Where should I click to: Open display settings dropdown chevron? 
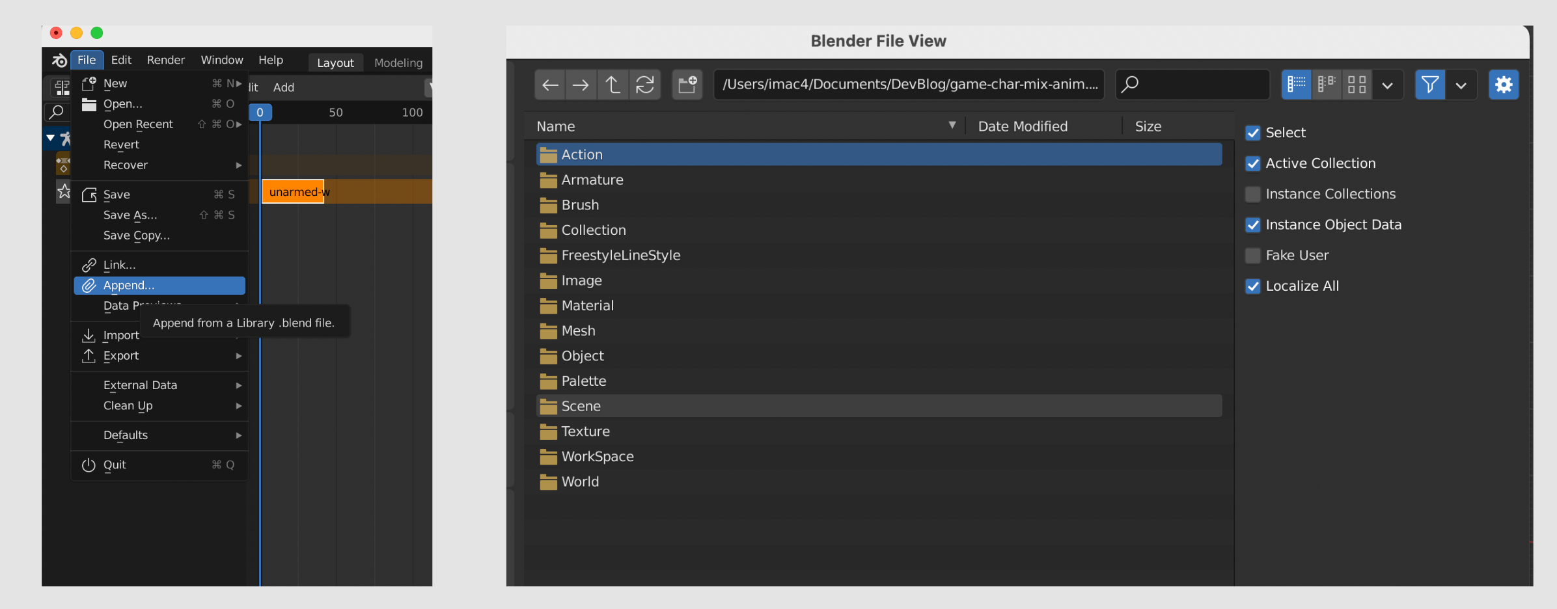point(1387,85)
